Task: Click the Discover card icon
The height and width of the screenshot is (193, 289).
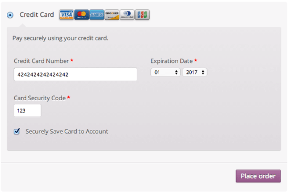Action: [112, 15]
